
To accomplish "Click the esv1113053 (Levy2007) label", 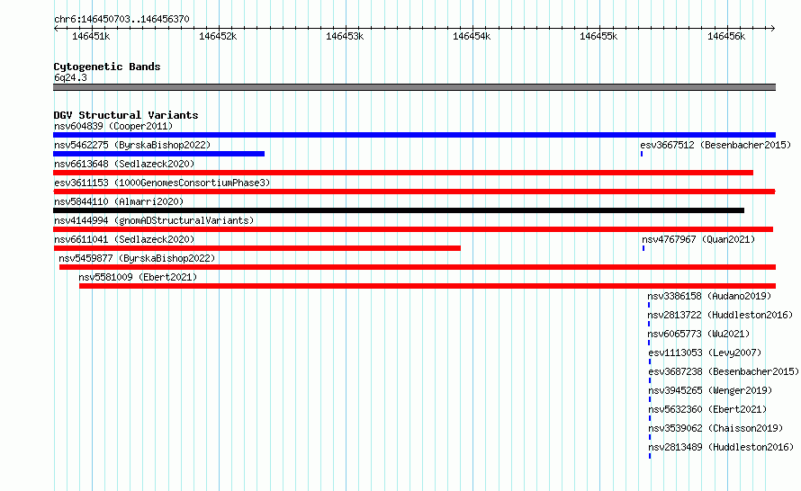I will (x=705, y=353).
